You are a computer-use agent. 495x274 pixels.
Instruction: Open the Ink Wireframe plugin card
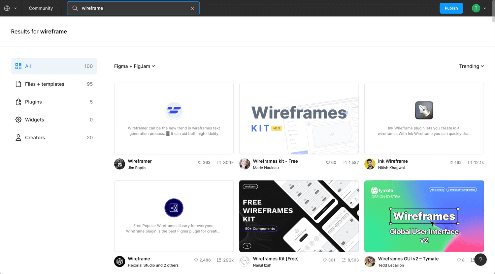[424, 119]
